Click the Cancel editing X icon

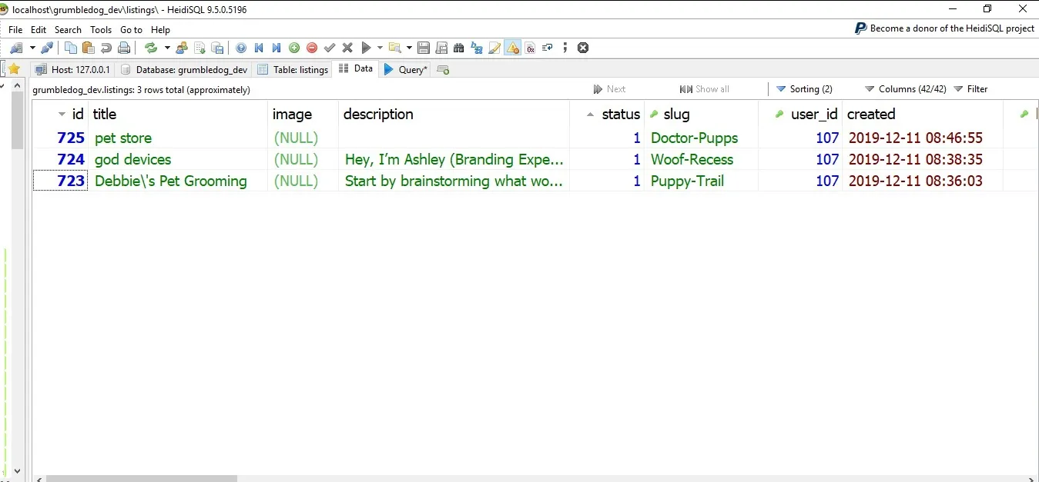(x=347, y=48)
